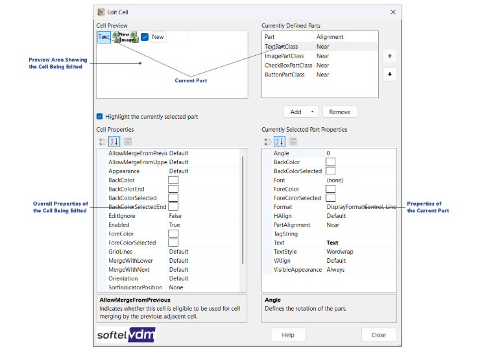Click the New button part in preview
Viewport: 495px width, 351px height.
(x=158, y=37)
